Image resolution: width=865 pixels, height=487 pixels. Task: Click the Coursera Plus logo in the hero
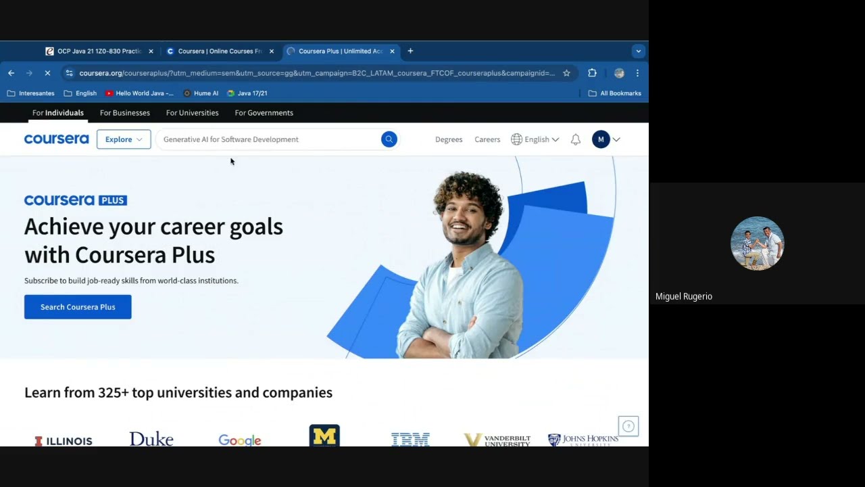(76, 200)
